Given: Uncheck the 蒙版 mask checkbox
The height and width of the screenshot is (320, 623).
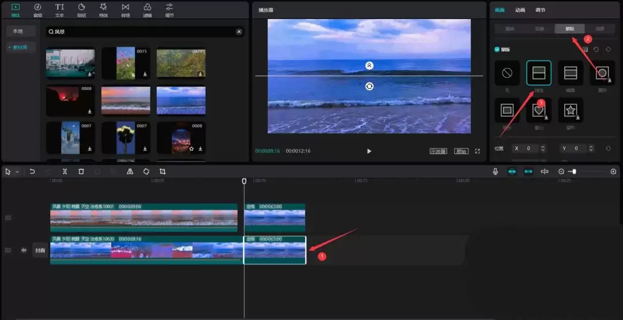Looking at the screenshot, I should click(x=497, y=50).
